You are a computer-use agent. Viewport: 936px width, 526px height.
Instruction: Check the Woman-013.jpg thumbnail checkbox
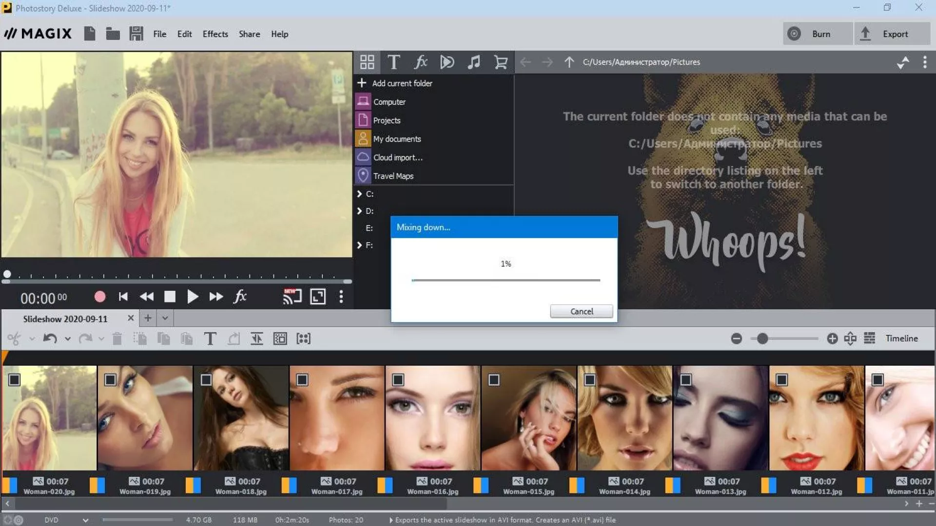(x=686, y=380)
